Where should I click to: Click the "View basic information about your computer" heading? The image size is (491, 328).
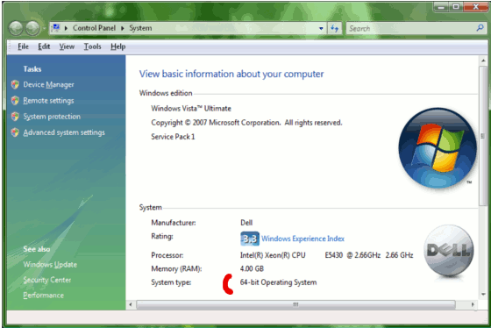coord(231,74)
